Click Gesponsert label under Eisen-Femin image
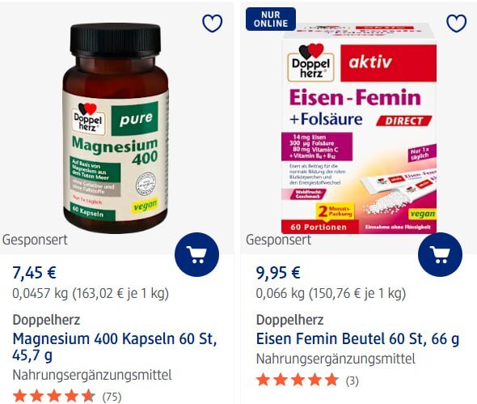This screenshot has height=404, width=477. tap(278, 240)
